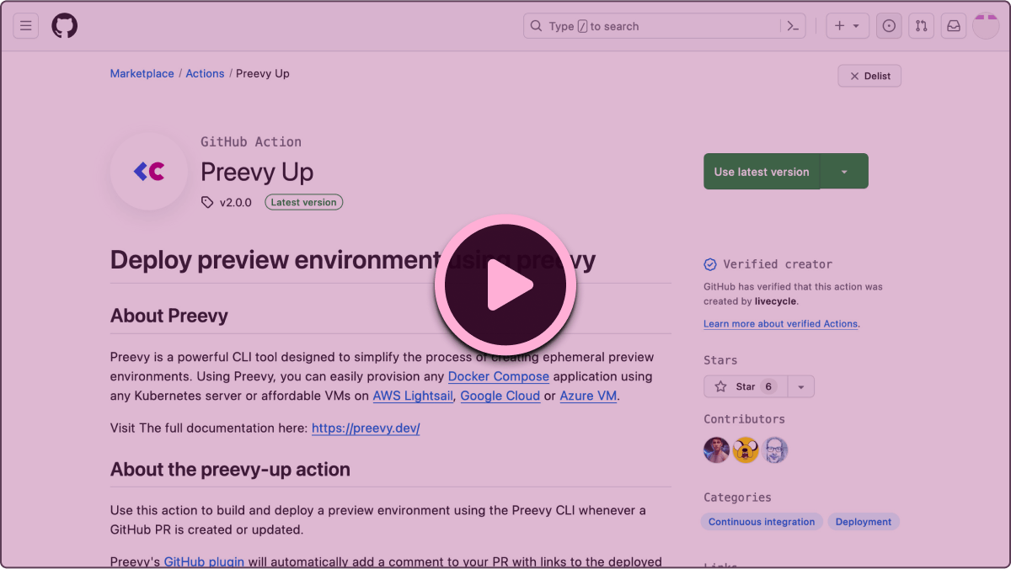Go to GitHub homepage via Octocat logo
The image size is (1011, 569).
pyautogui.click(x=65, y=26)
